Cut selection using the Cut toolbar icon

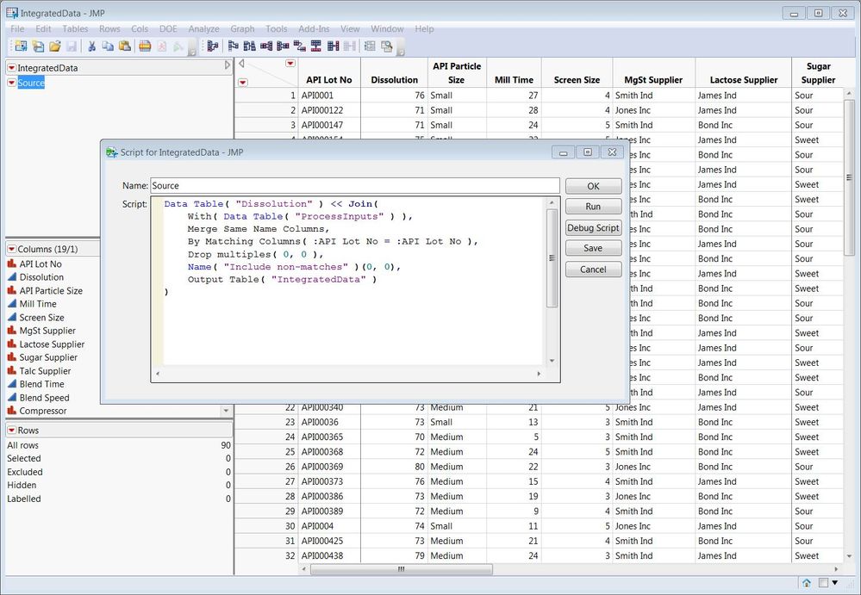pyautogui.click(x=92, y=46)
